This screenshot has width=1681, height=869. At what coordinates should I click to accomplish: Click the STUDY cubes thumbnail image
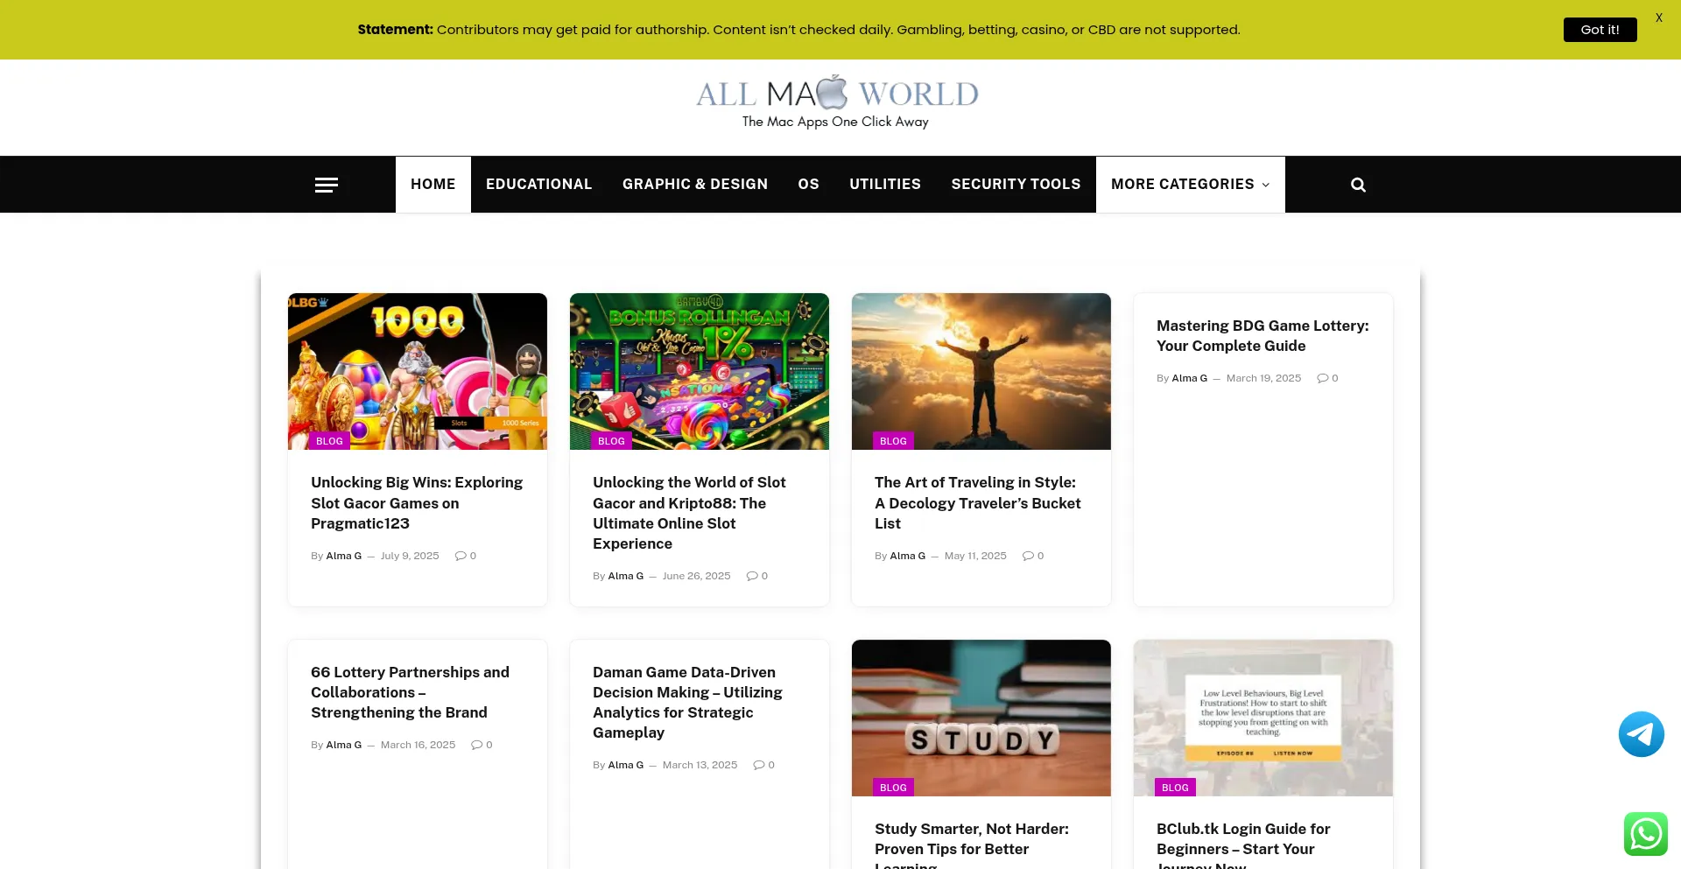click(981, 718)
